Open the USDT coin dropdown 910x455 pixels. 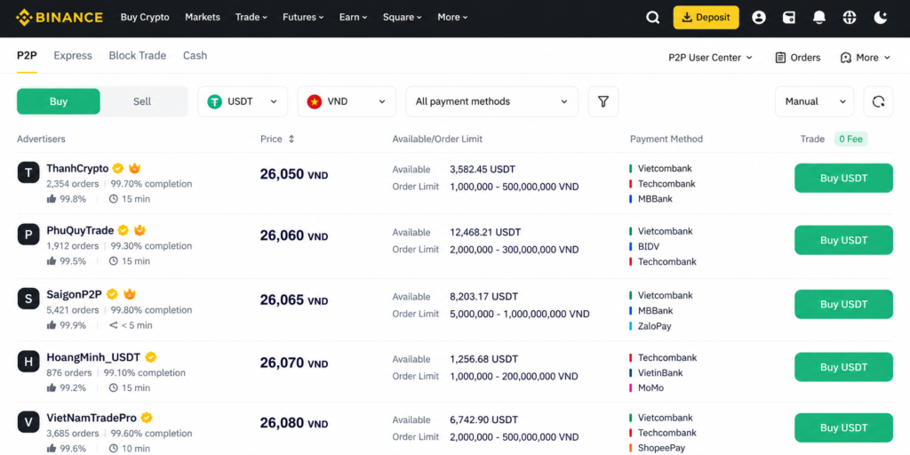(243, 101)
